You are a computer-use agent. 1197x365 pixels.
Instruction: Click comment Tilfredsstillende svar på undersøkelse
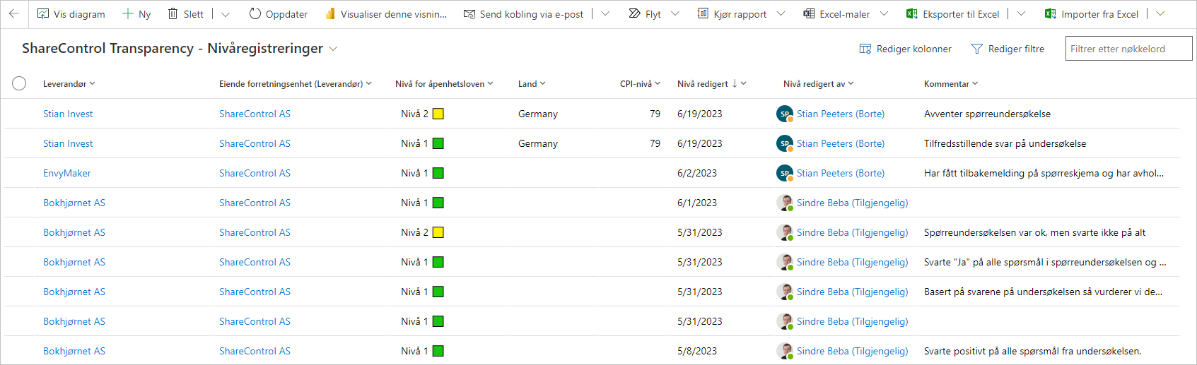1005,143
